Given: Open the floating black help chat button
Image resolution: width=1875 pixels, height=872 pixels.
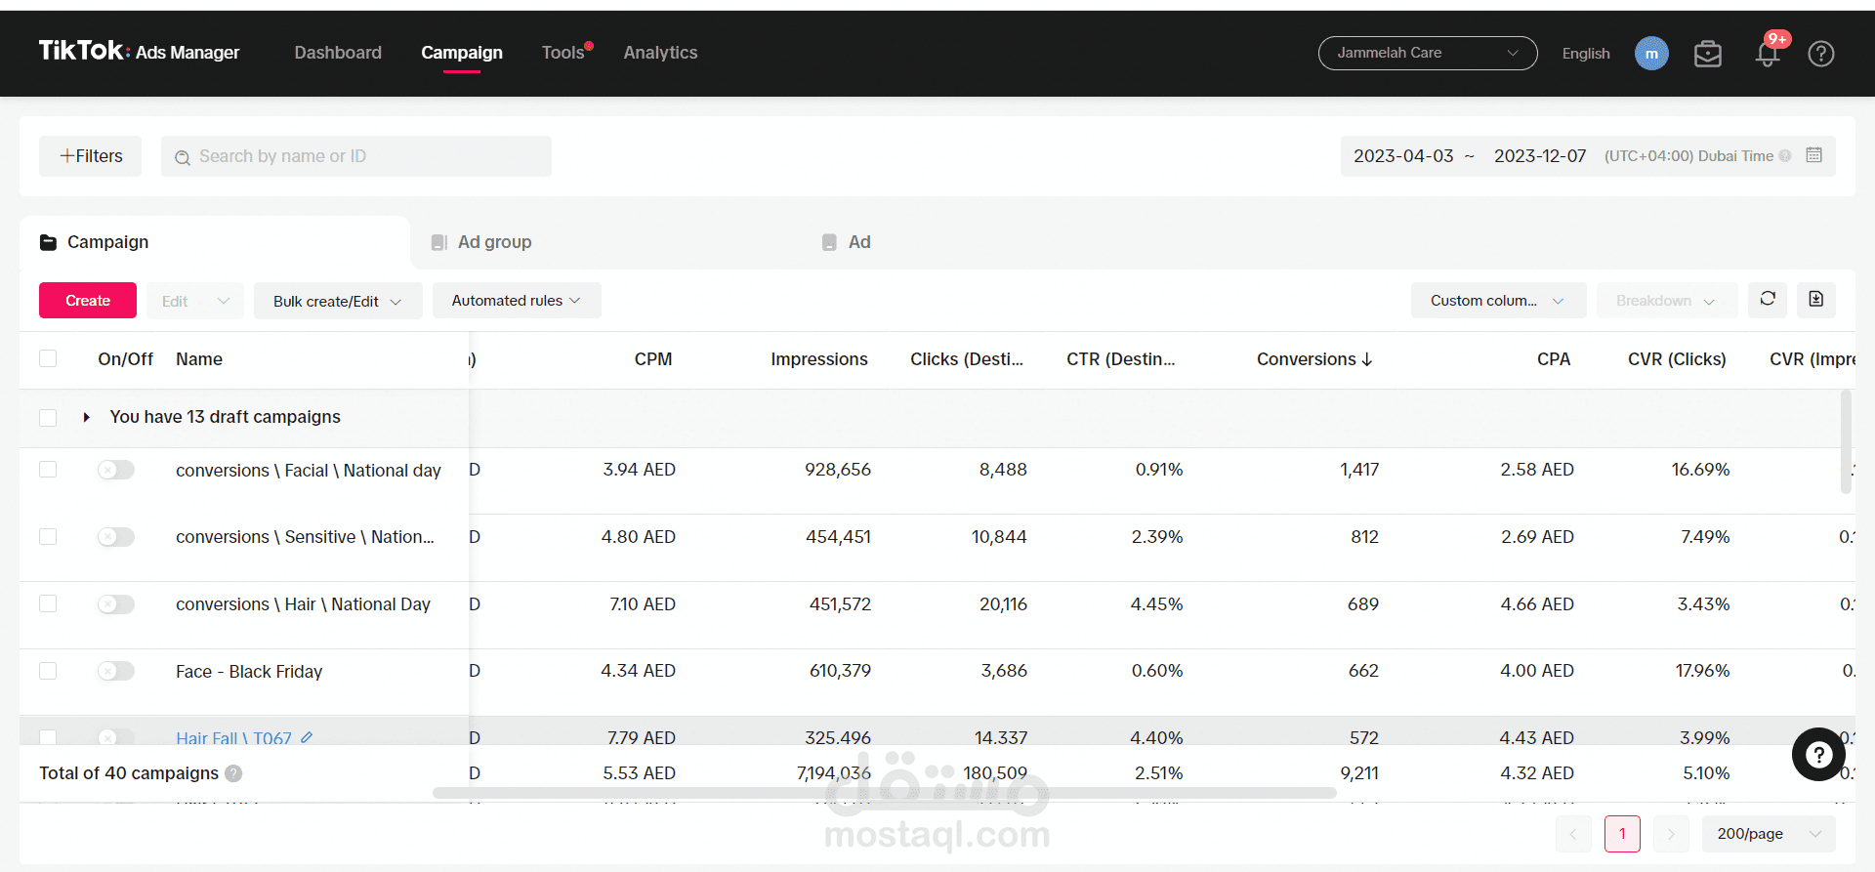Looking at the screenshot, I should point(1818,754).
